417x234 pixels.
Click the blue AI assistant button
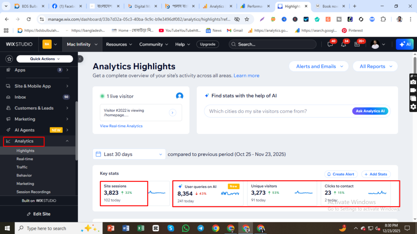tap(405, 44)
